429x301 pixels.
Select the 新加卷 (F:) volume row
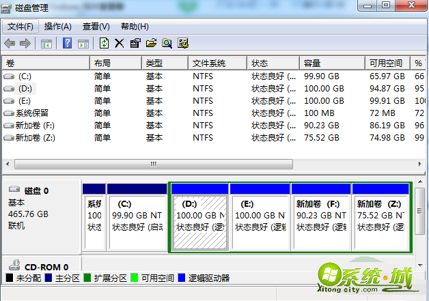[213, 126]
